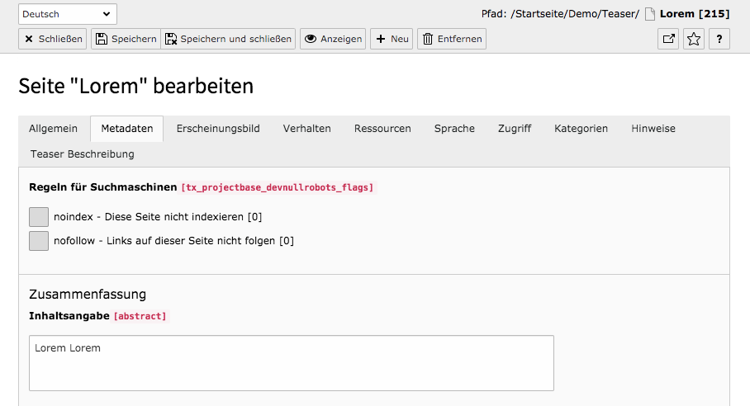Screen dimensions: 750x406
Task: Go to the Zugriff tab
Action: click(515, 129)
